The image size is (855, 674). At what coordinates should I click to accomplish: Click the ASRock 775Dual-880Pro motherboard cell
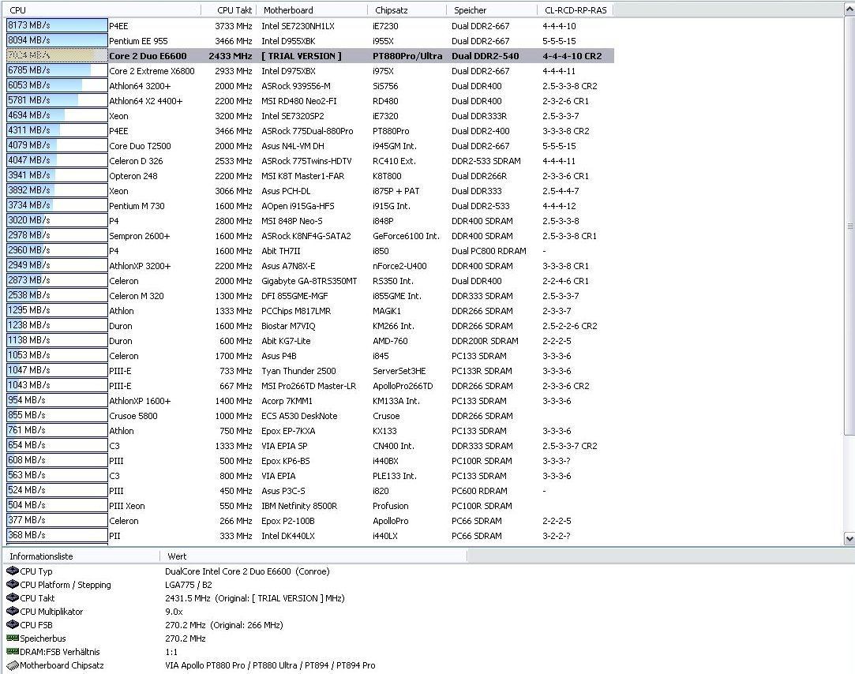pos(307,131)
